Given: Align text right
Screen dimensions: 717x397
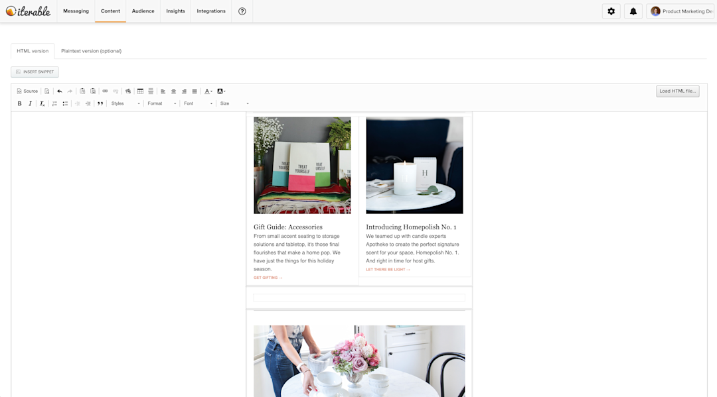Looking at the screenshot, I should tap(184, 91).
